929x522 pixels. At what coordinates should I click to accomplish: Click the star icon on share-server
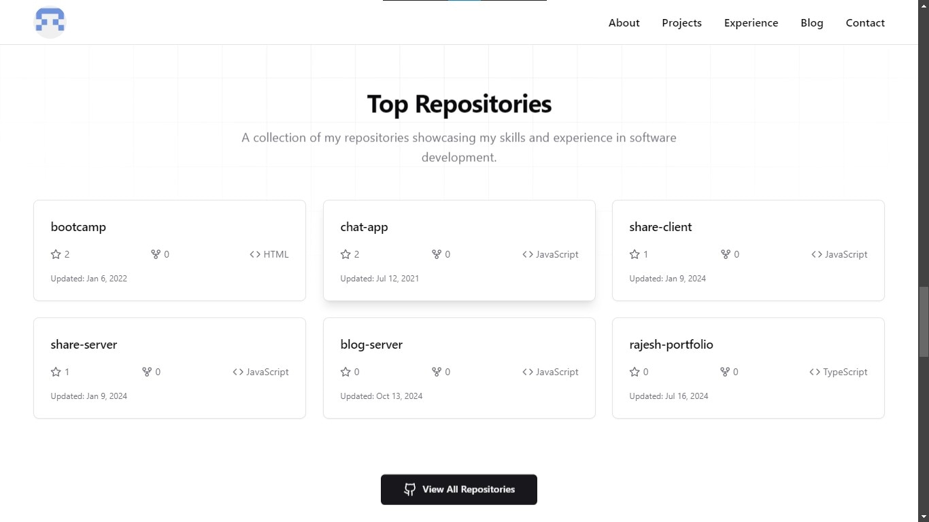pos(56,372)
